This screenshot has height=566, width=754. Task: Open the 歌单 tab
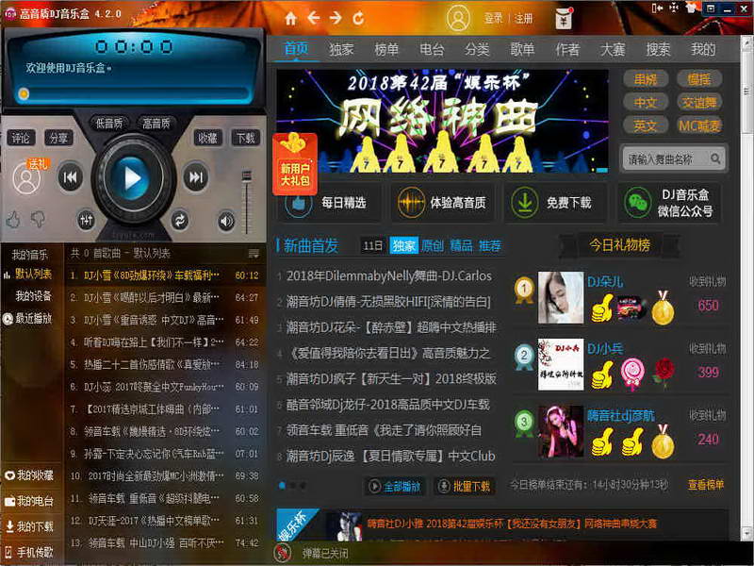tap(522, 49)
